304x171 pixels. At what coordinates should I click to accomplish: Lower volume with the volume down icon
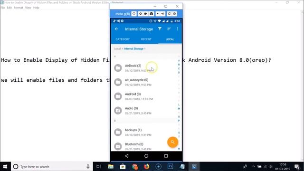(x=158, y=14)
